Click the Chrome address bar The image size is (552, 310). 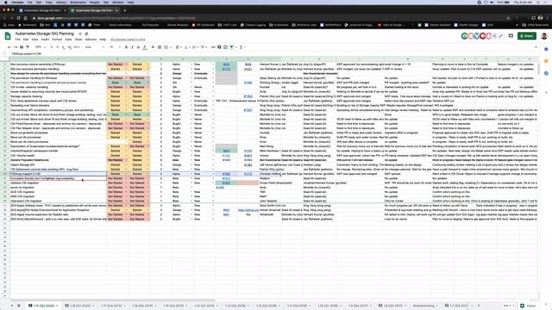(x=267, y=18)
